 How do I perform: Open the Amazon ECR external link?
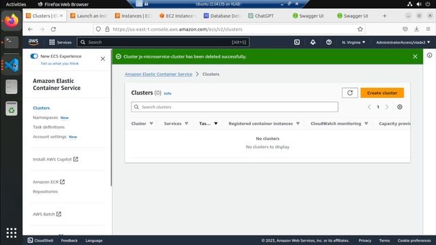pyautogui.click(x=48, y=182)
